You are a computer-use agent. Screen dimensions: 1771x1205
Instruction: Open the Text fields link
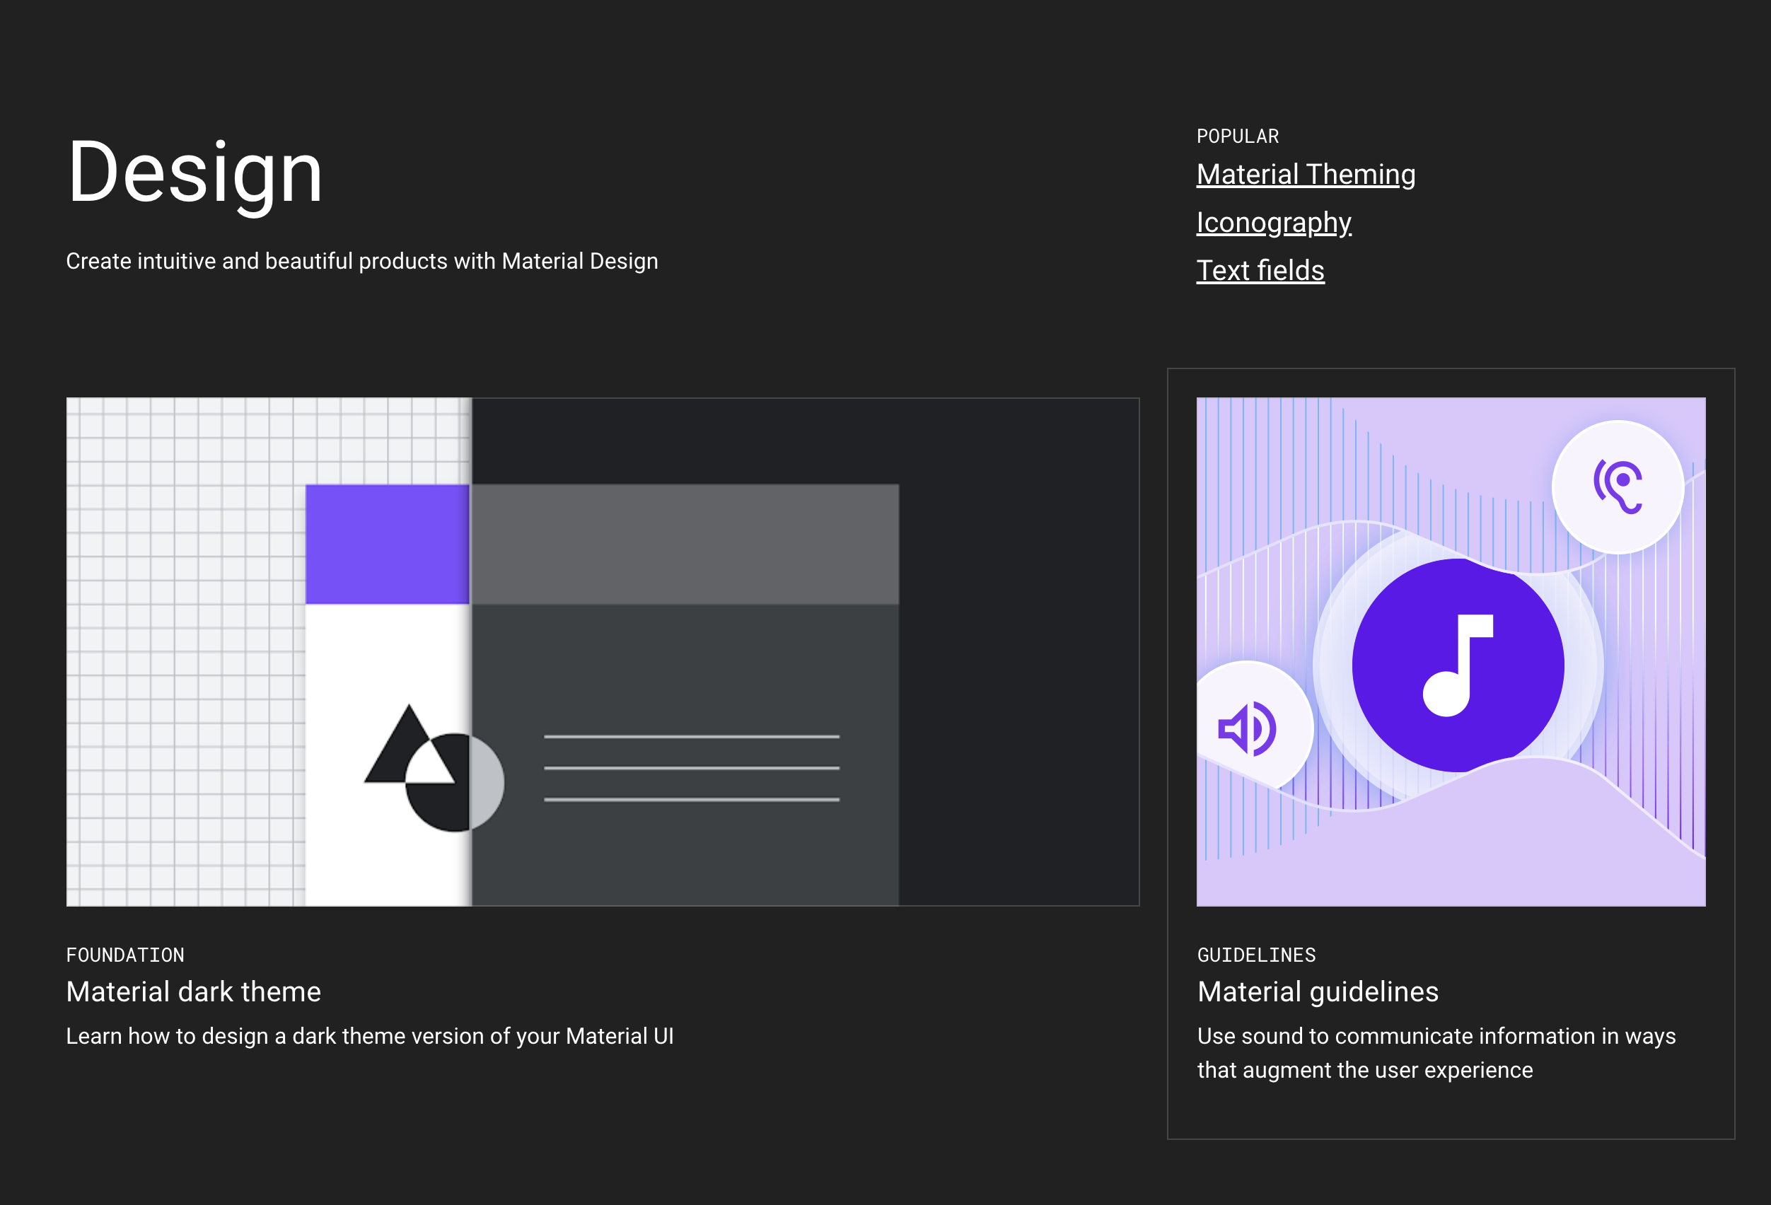tap(1260, 270)
